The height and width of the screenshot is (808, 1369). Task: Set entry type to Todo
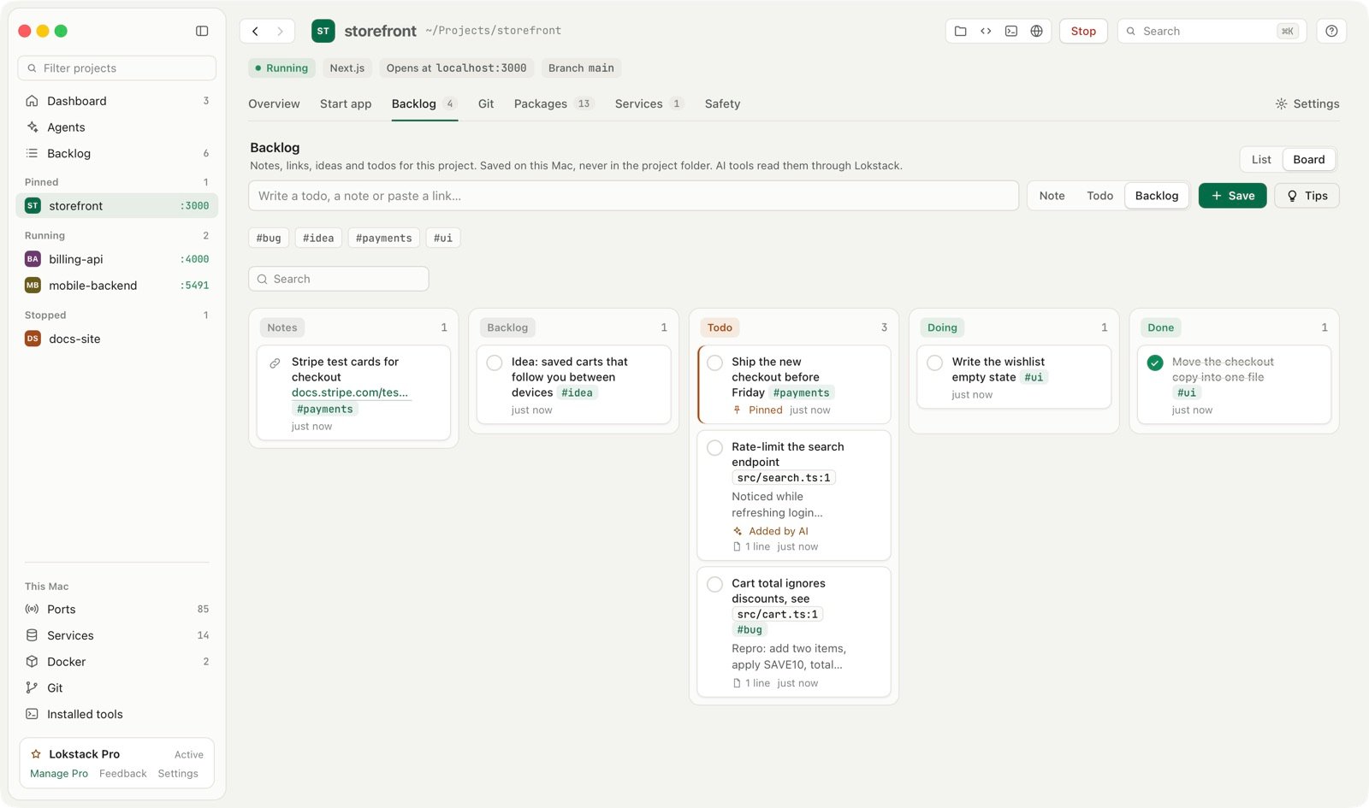tap(1099, 196)
